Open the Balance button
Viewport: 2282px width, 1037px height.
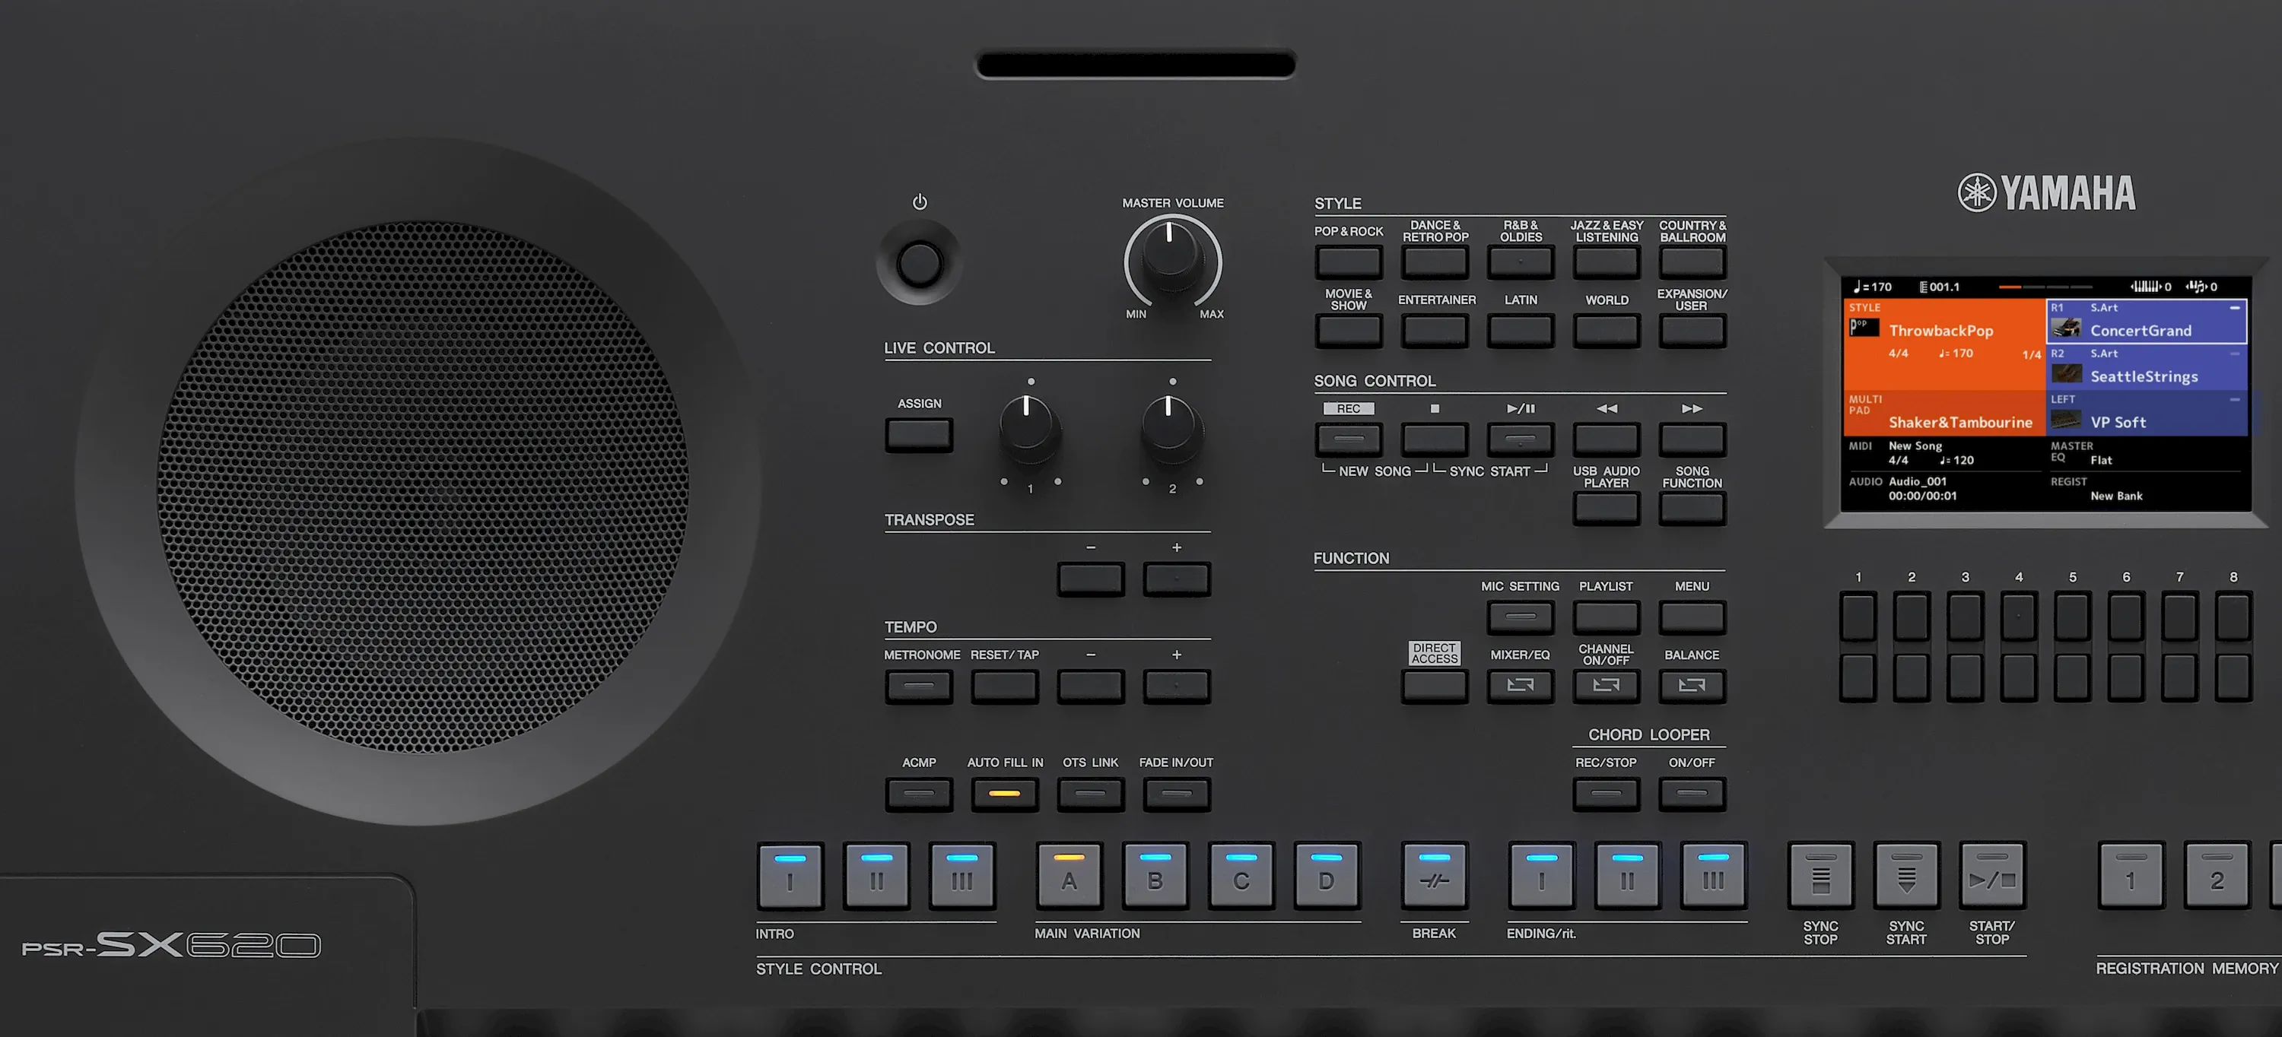1692,686
